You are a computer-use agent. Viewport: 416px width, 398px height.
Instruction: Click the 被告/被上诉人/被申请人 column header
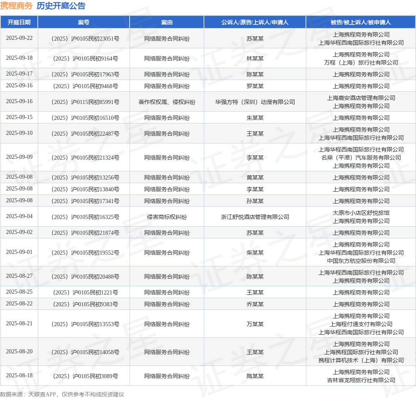click(x=361, y=22)
